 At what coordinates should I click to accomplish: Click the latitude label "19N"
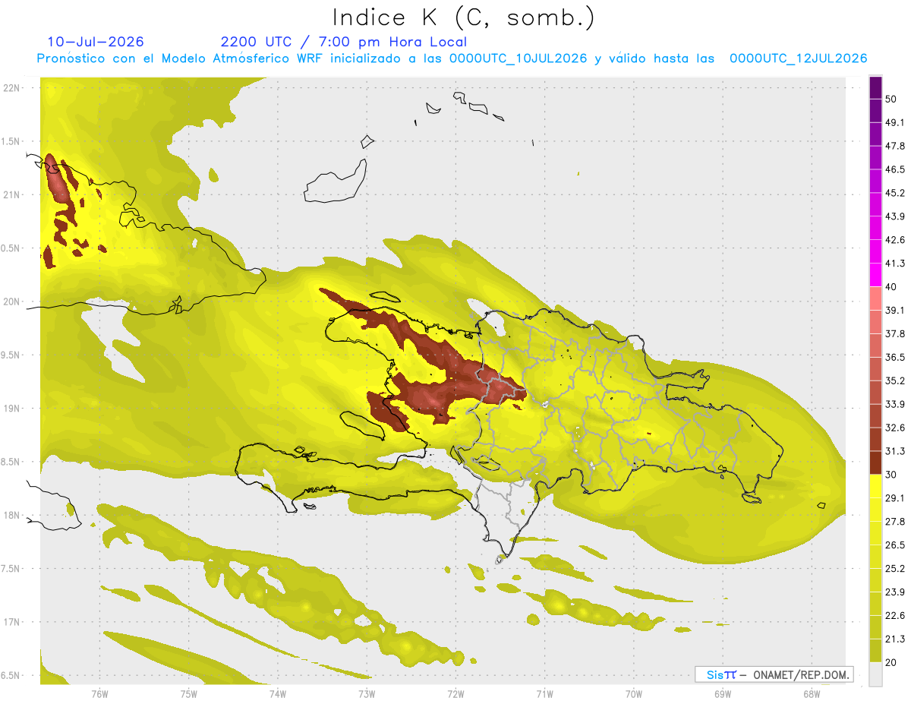coord(13,408)
